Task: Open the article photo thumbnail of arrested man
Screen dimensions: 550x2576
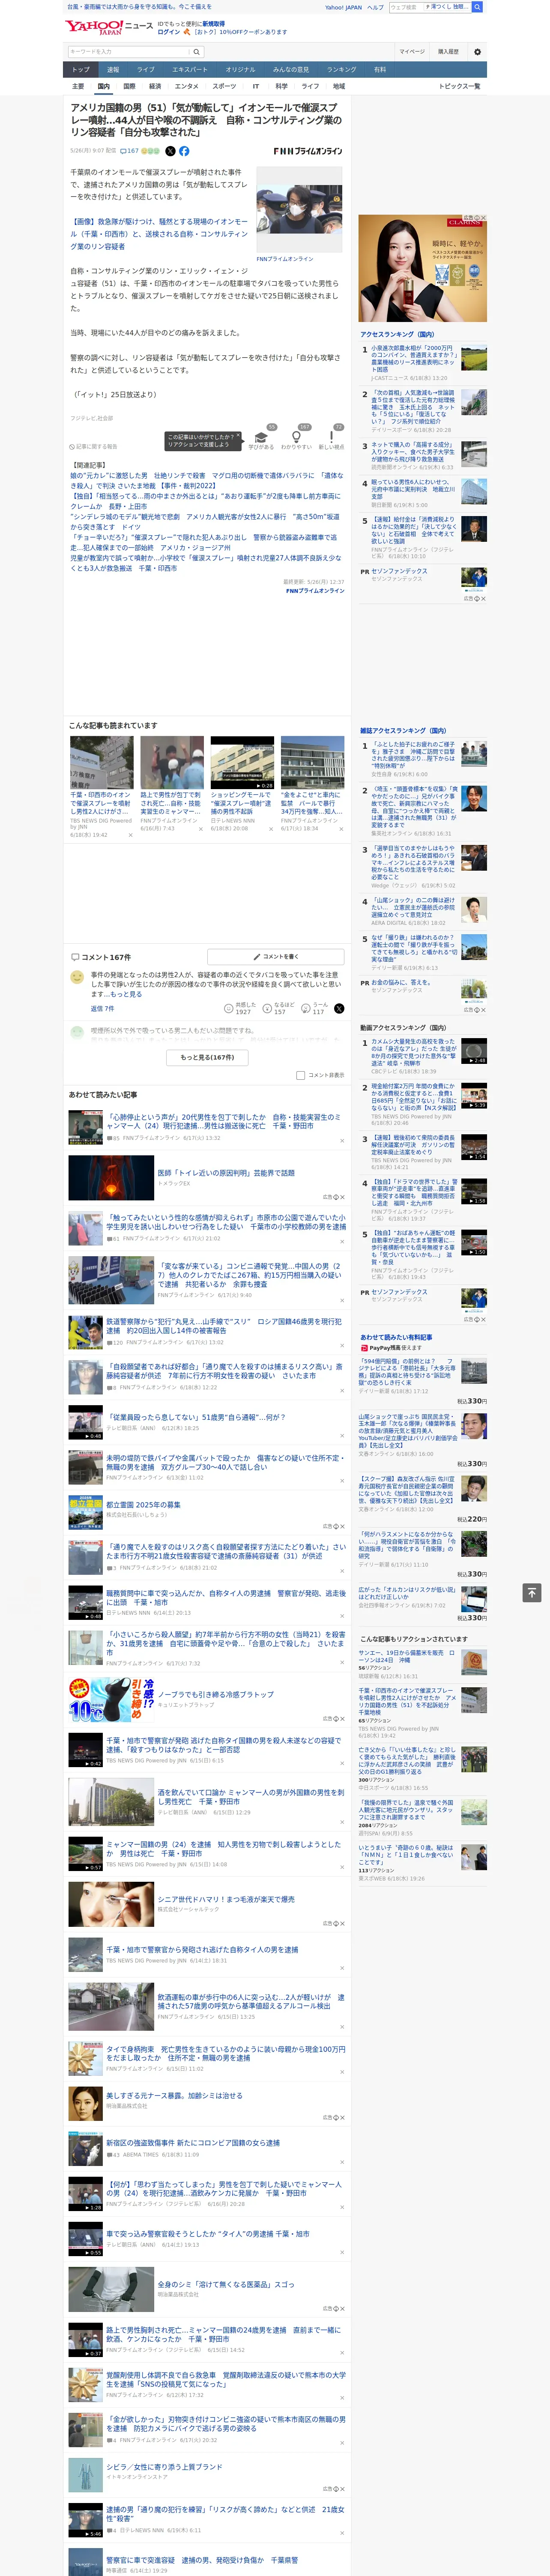Action: [x=299, y=210]
